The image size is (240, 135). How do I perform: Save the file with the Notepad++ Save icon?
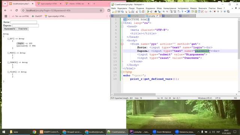119,12
